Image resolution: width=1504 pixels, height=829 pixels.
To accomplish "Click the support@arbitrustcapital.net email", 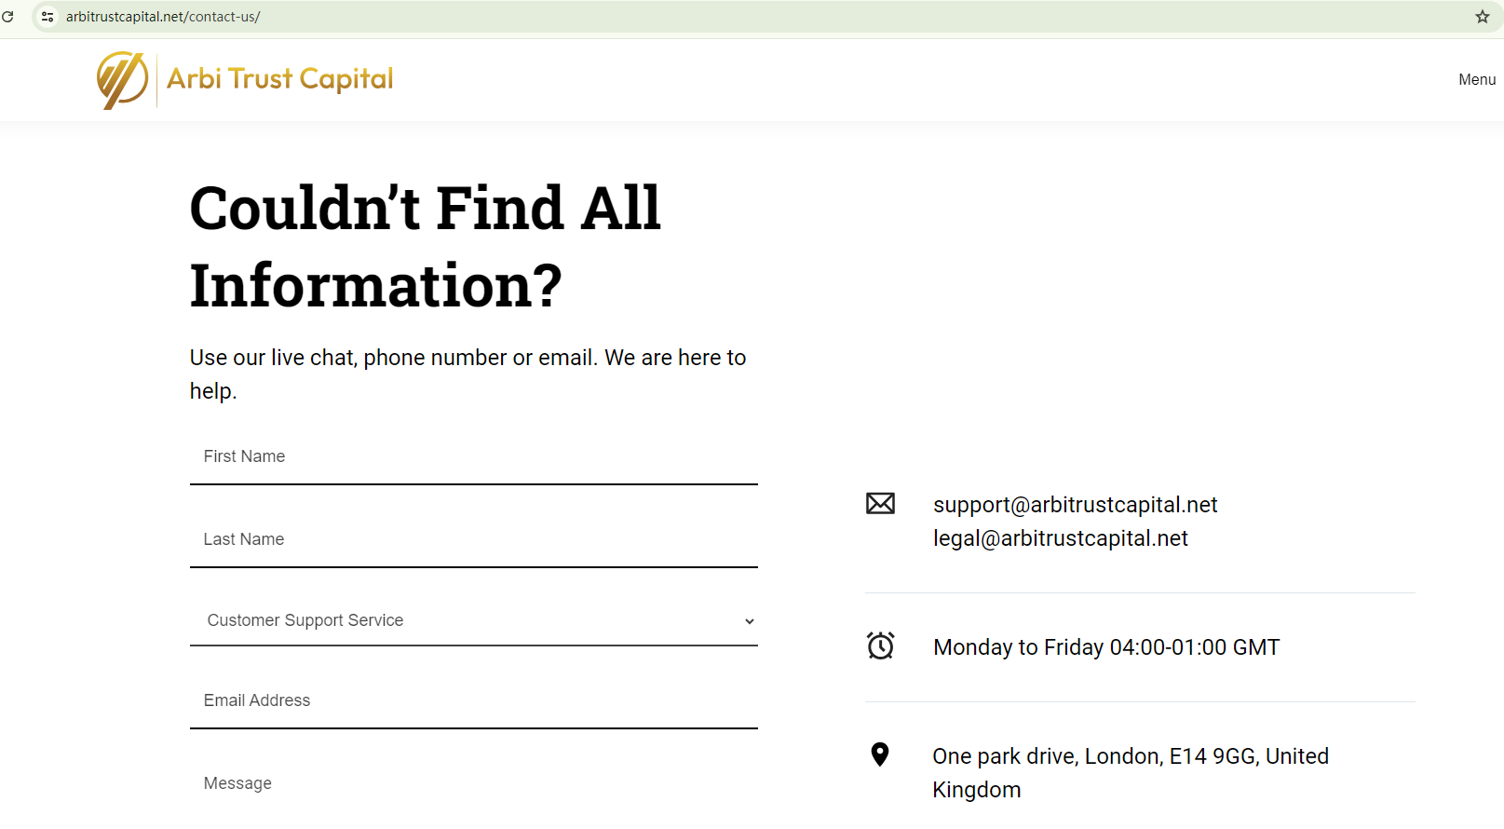I will pyautogui.click(x=1076, y=505).
